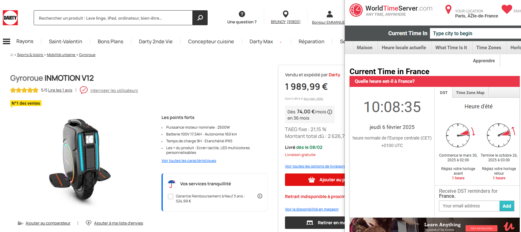The image size is (521, 232).
Task: Click Ajouter au panier button
Action: coord(315,180)
